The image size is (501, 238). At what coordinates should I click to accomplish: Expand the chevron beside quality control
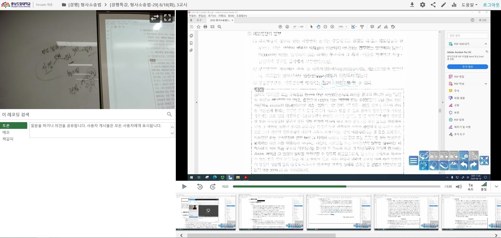tap(496, 186)
